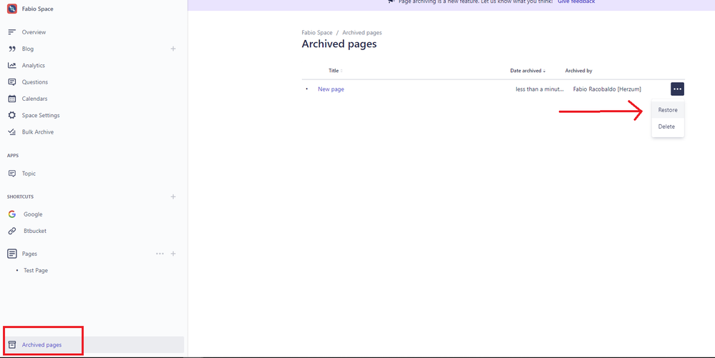Open Bulk Archive
The height and width of the screenshot is (358, 715).
pos(38,132)
